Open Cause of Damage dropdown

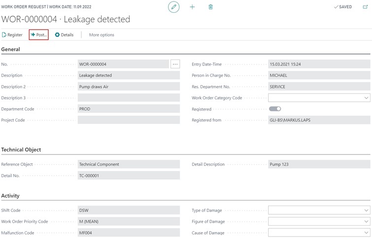coord(319,233)
